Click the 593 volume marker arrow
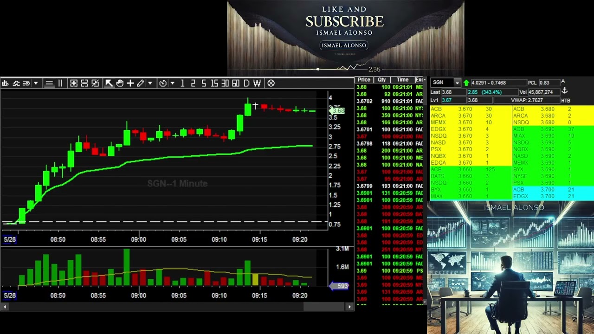The height and width of the screenshot is (334, 594). pyautogui.click(x=338, y=286)
